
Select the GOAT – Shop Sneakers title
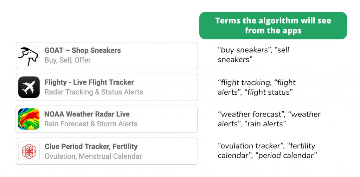[83, 50]
